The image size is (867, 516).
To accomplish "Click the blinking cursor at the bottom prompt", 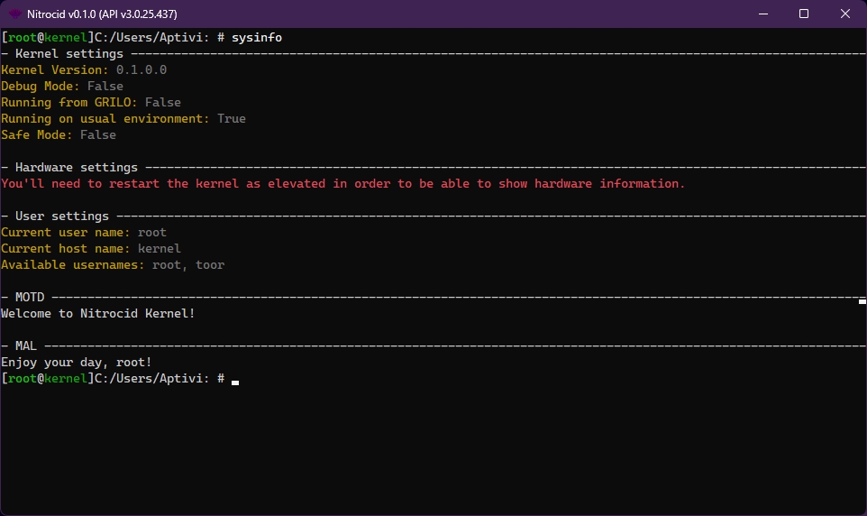I will click(x=235, y=381).
